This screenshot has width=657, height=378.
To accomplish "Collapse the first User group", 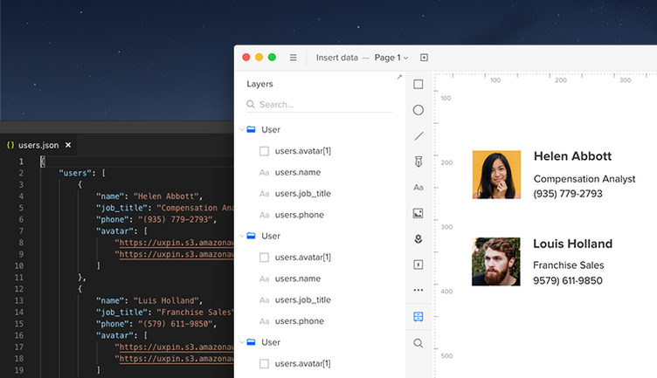I will click(242, 130).
